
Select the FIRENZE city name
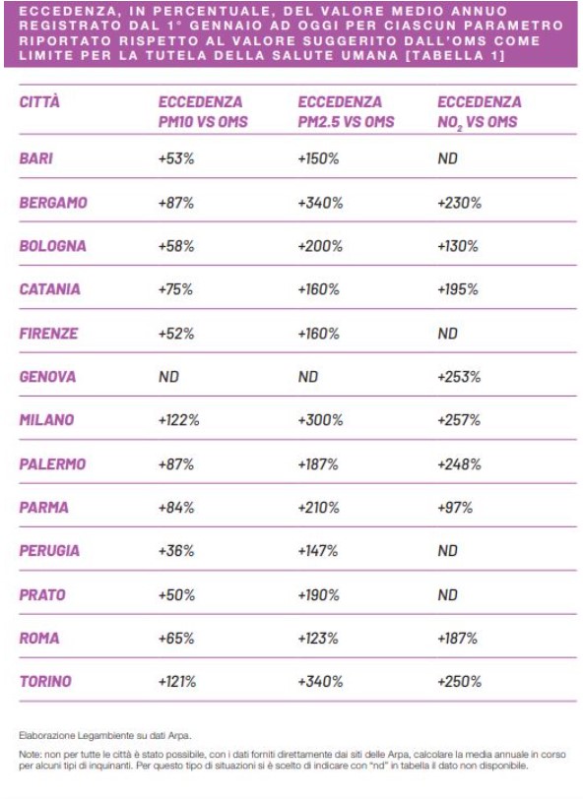coord(48,334)
